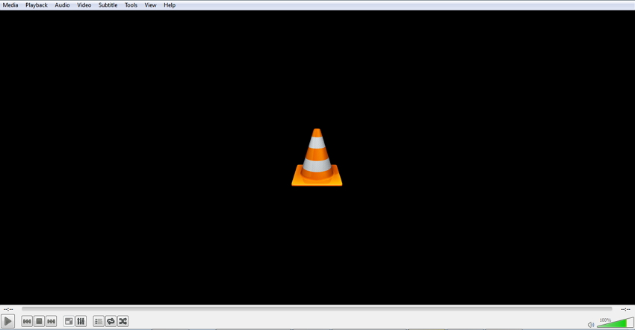Open the Subtitle menu
Screen dimensions: 635x330
pyautogui.click(x=108, y=5)
